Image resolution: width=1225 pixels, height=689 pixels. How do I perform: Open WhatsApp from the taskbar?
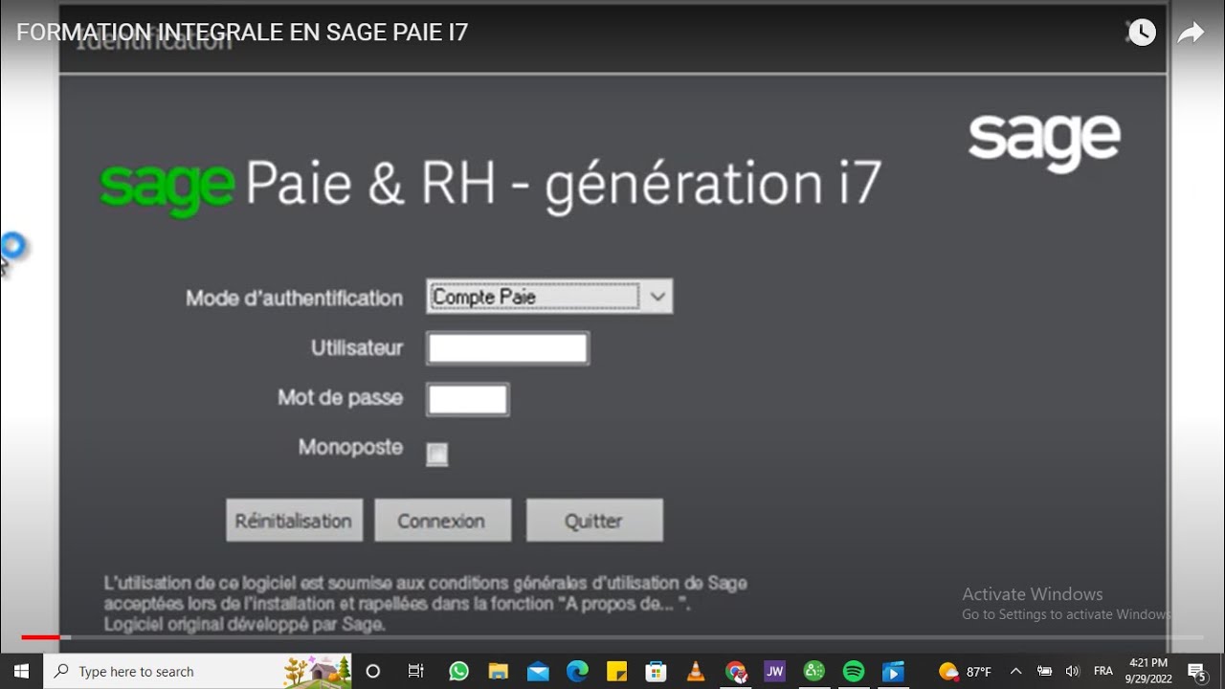[458, 671]
